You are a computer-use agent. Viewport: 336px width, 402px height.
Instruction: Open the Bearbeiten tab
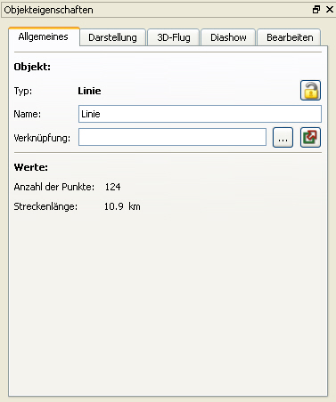click(290, 37)
